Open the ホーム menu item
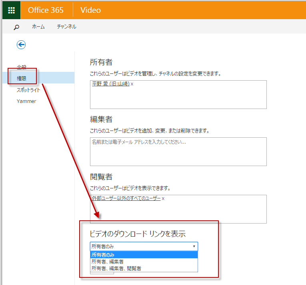This screenshot has height=285, width=306. 38,27
